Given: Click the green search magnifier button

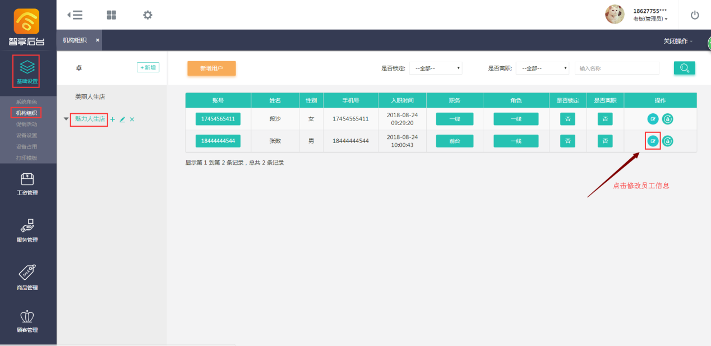Looking at the screenshot, I should tap(684, 68).
